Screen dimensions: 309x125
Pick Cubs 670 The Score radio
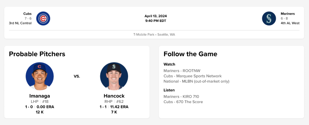coord(183,102)
